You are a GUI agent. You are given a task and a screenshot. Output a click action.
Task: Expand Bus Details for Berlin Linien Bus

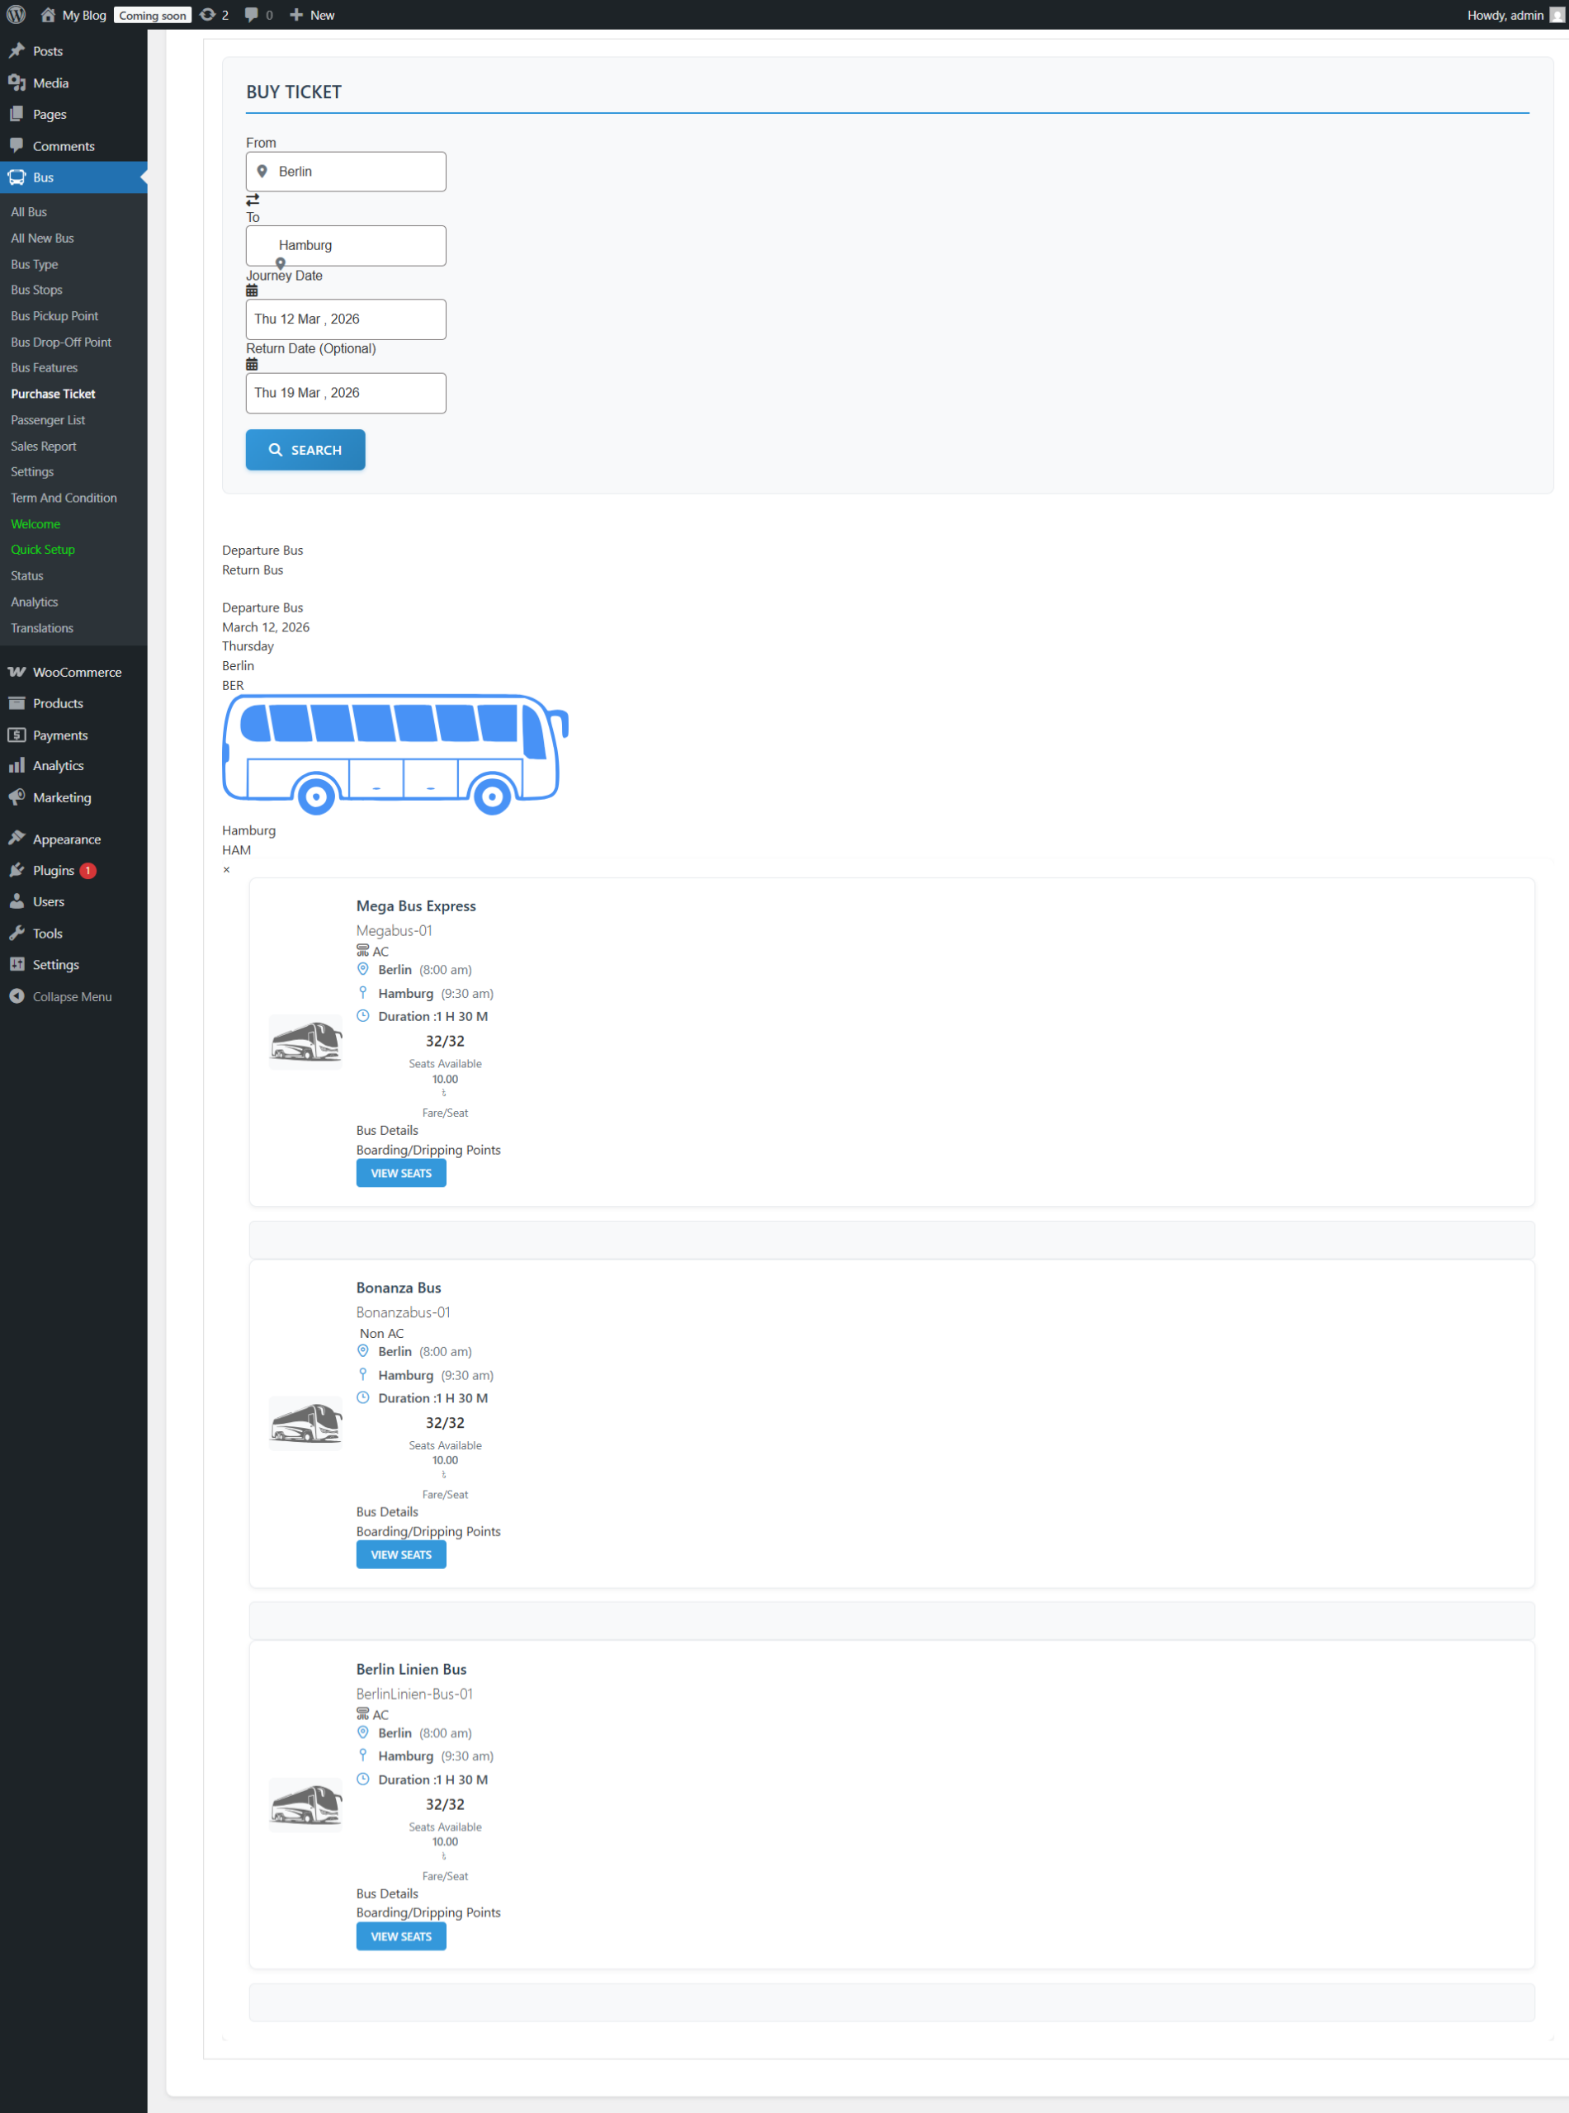tap(386, 1893)
